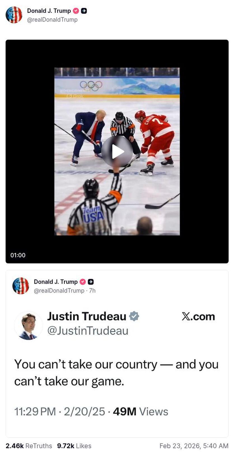Play the hockey faceoff video
235x457 pixels.
(117, 151)
